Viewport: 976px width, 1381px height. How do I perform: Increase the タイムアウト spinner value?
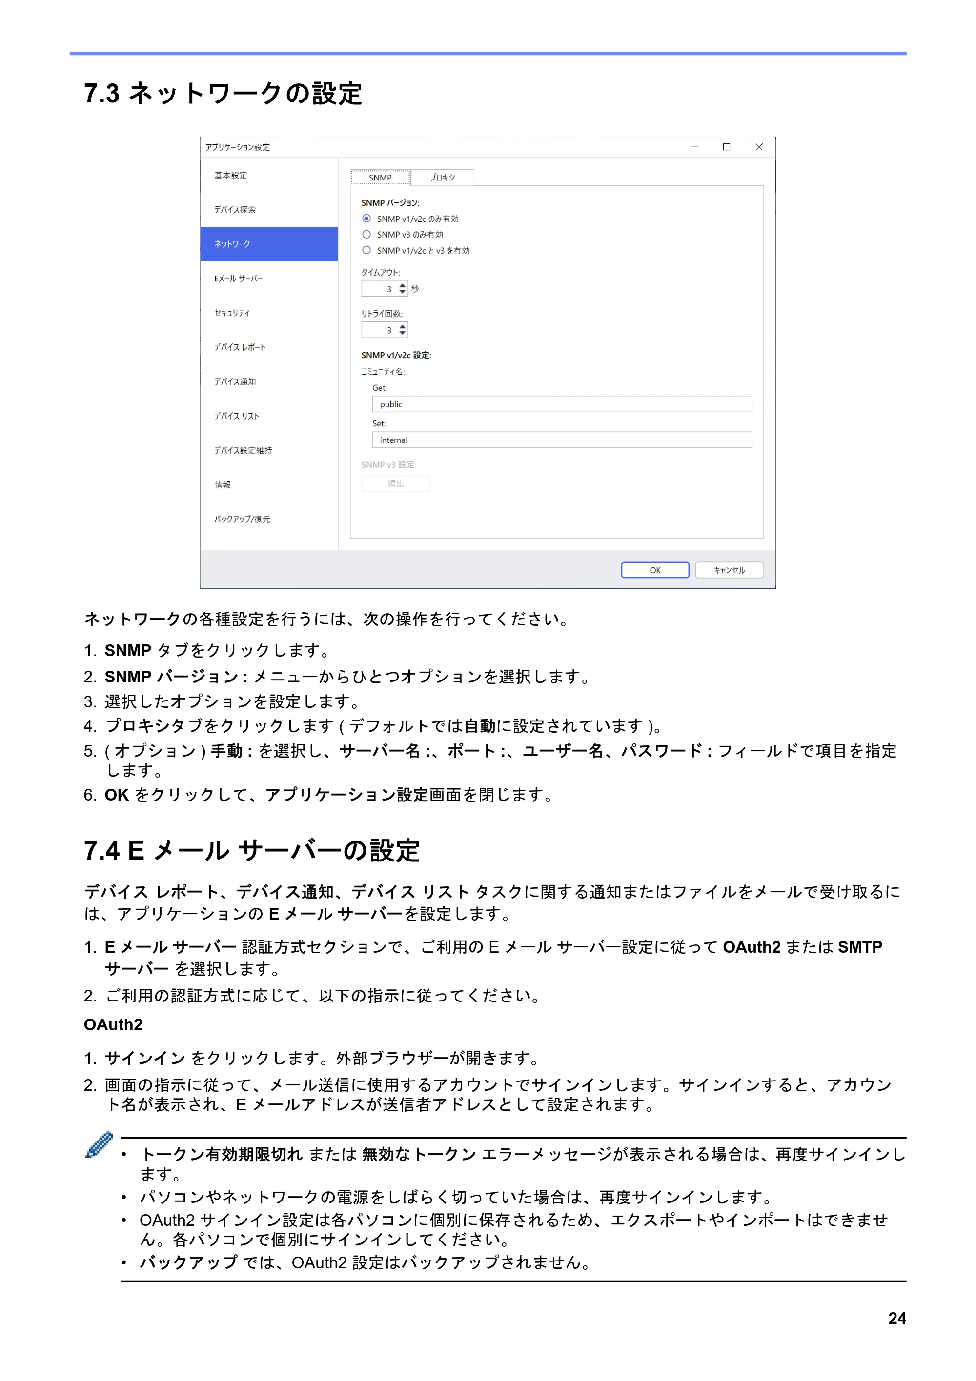[x=403, y=285]
